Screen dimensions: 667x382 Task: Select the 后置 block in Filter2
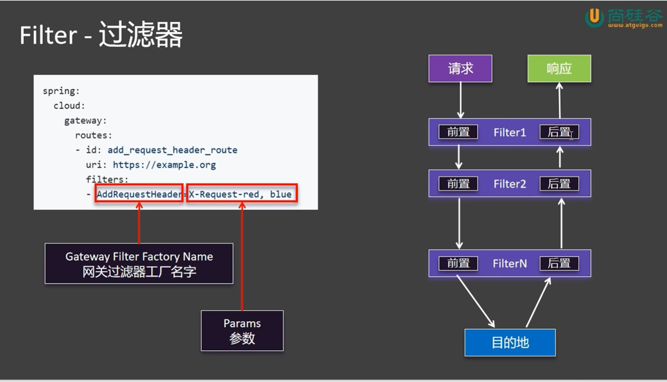(559, 184)
